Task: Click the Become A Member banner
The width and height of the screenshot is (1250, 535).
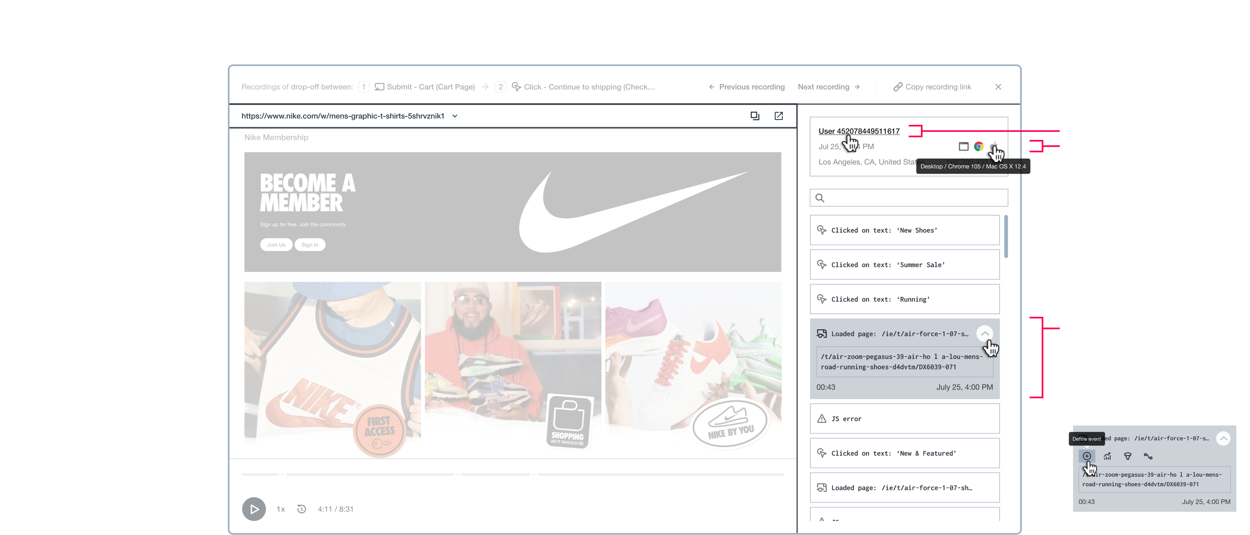Action: pos(513,212)
